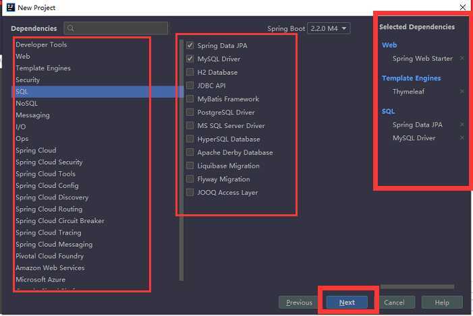This screenshot has width=473, height=316.
Task: Uncheck the MySQL Driver checkbox
Action: 190,59
